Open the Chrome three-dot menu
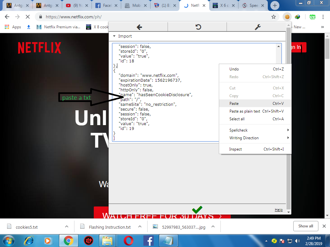The image size is (330, 247). (x=323, y=17)
